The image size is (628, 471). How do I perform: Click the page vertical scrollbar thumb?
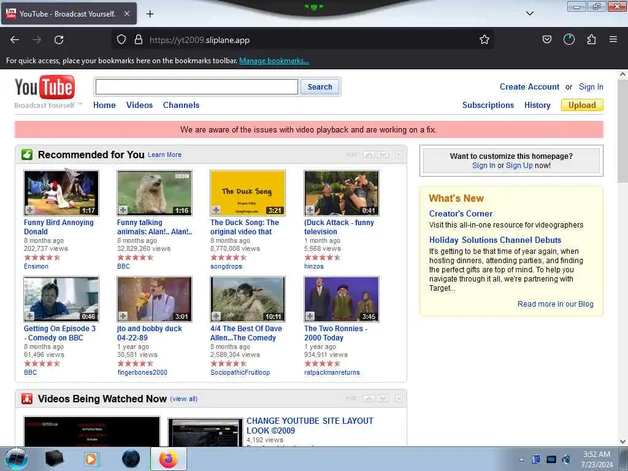[622, 132]
